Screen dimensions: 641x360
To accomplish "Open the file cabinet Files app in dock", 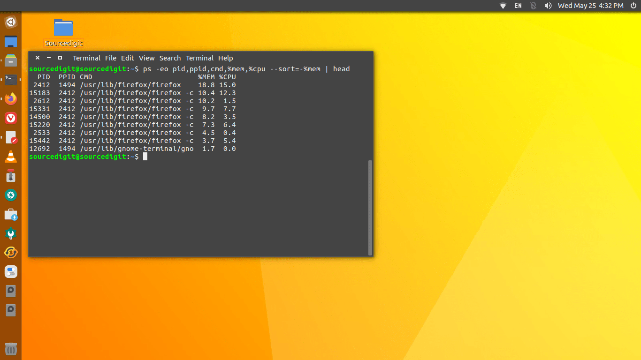I will point(11,60).
